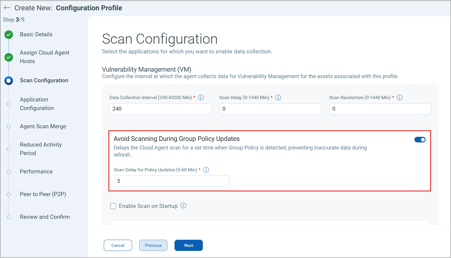Click info icon next to Scan Delay
The width and height of the screenshot is (451, 258).
(x=278, y=98)
